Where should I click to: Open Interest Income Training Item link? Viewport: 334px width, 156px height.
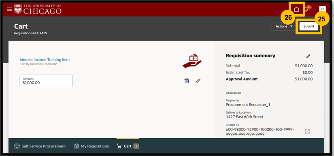point(45,60)
